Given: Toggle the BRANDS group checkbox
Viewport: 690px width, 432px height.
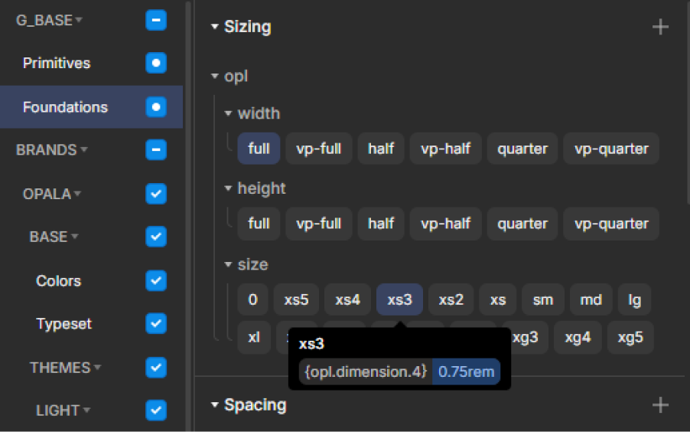Looking at the screenshot, I should (156, 149).
